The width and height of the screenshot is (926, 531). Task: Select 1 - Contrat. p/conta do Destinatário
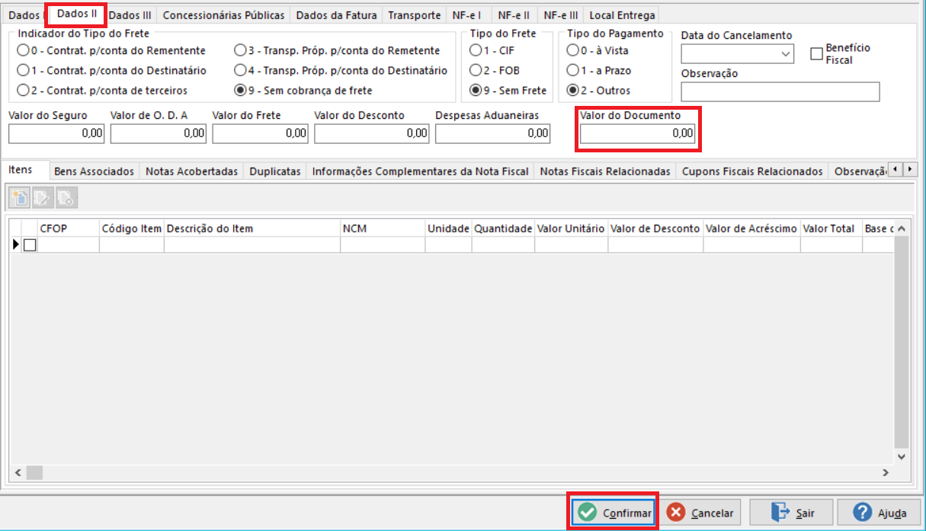tap(111, 70)
